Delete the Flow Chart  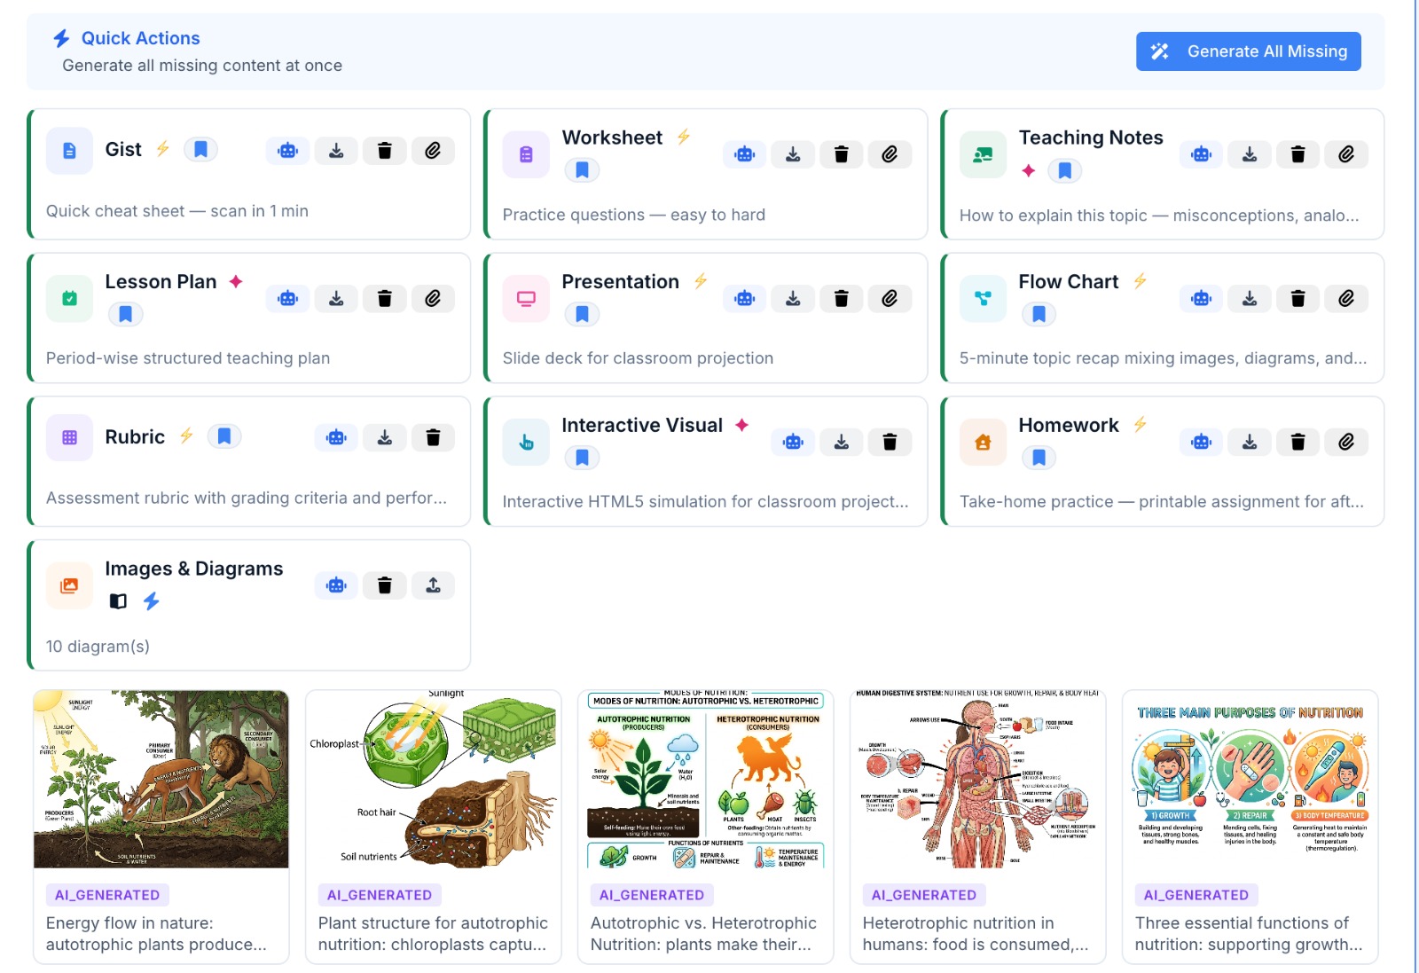pyautogui.click(x=1298, y=298)
